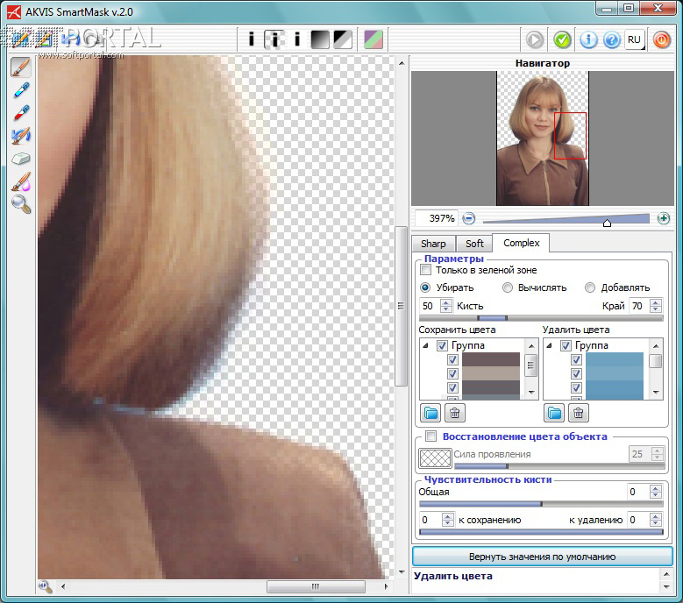Viewport: 683px width, 603px height.
Task: Delete colors trash under Сохранить цвета
Action: point(455,413)
